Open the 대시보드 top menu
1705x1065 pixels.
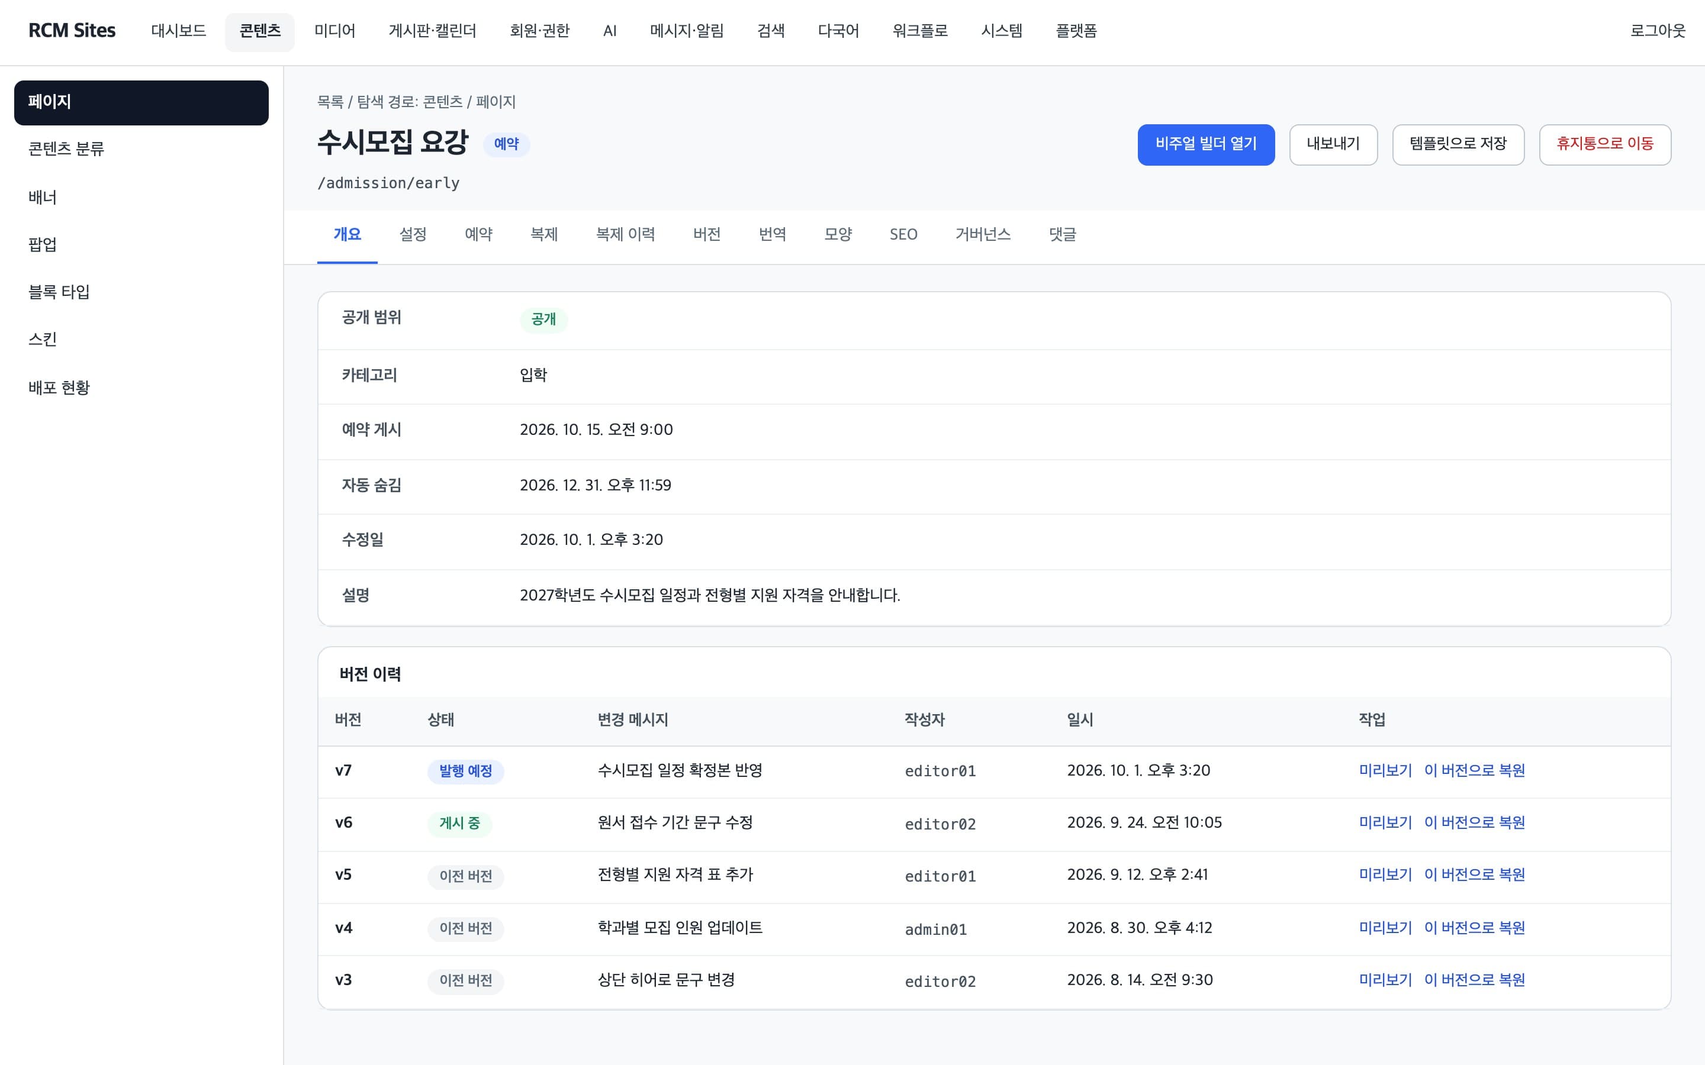click(x=178, y=31)
